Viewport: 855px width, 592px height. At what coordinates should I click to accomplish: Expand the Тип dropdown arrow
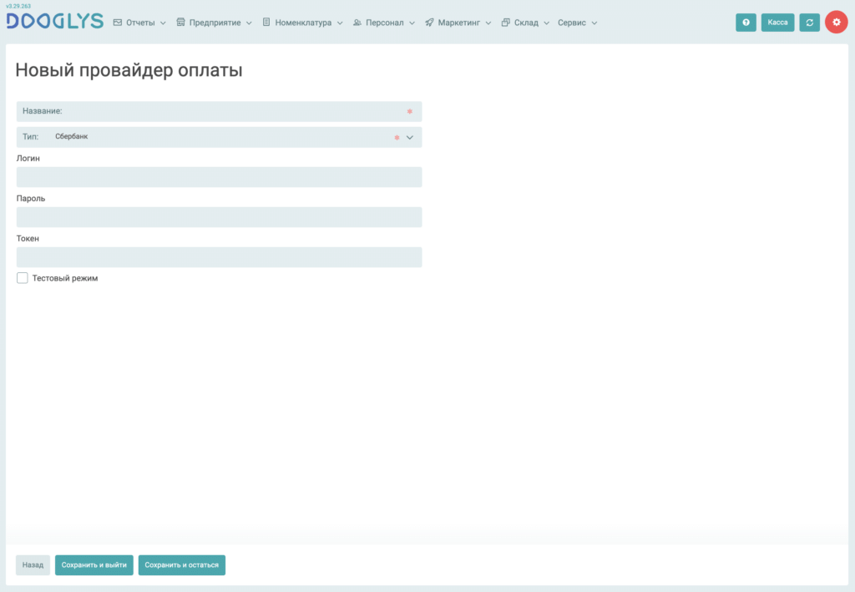coord(410,138)
